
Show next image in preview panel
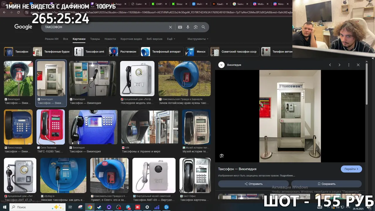(339, 65)
